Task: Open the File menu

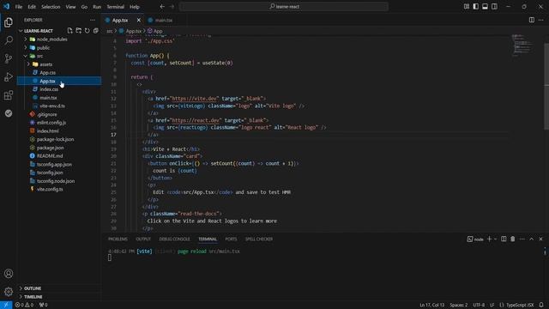Action: coord(19,7)
